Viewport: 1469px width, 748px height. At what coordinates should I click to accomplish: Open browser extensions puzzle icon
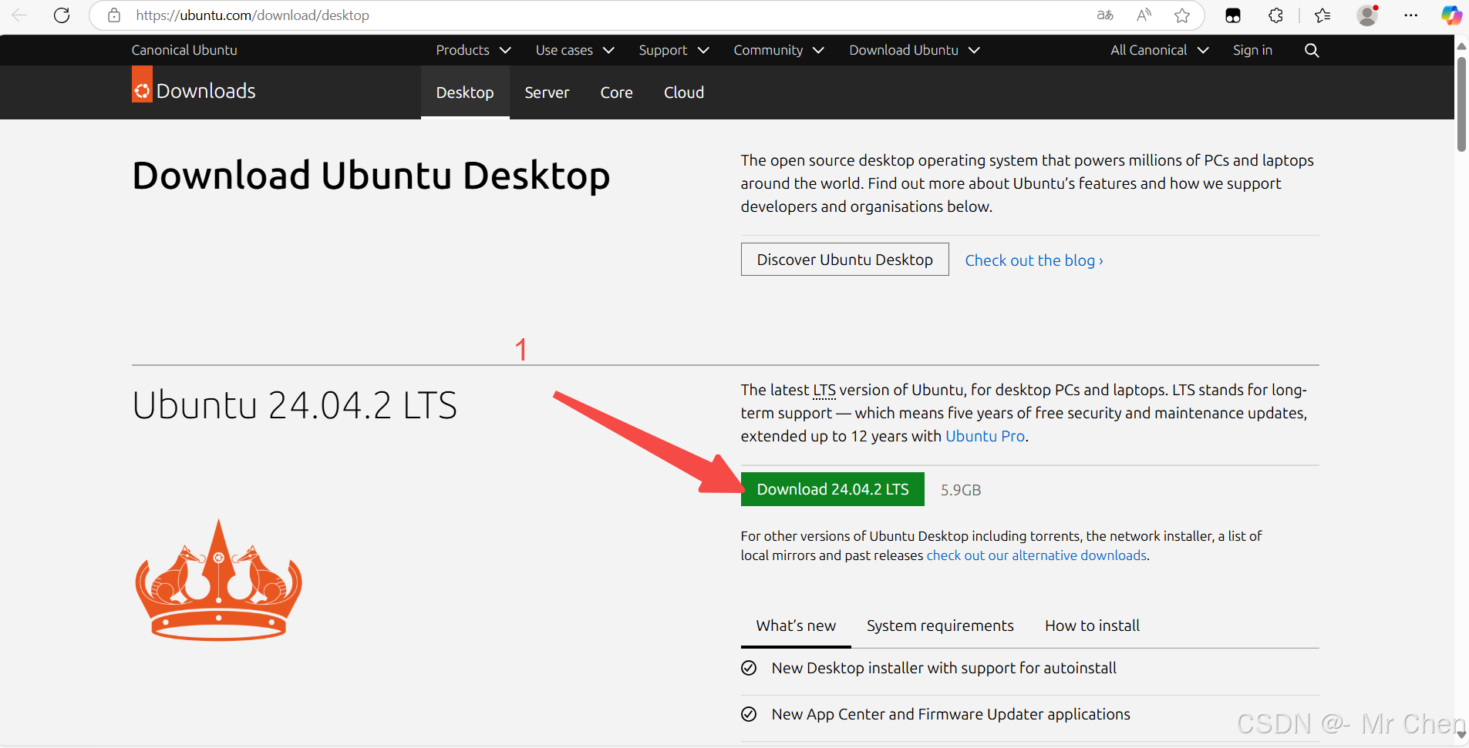[1275, 15]
